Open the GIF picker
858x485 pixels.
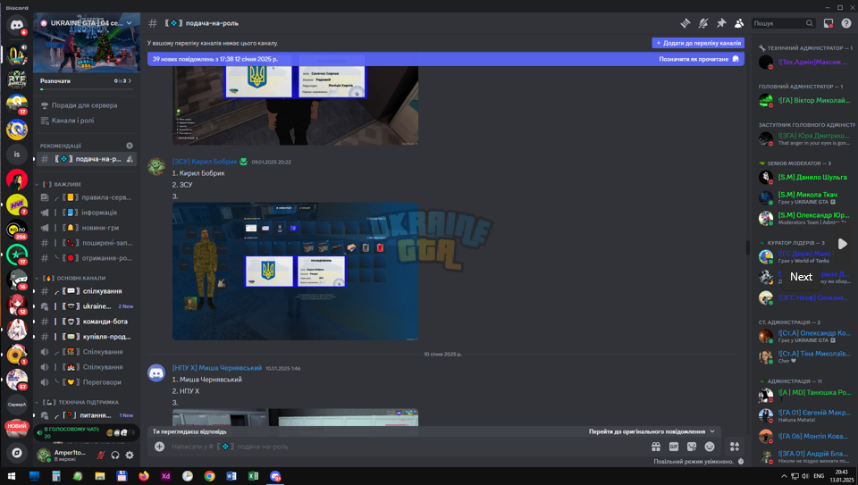click(x=674, y=447)
